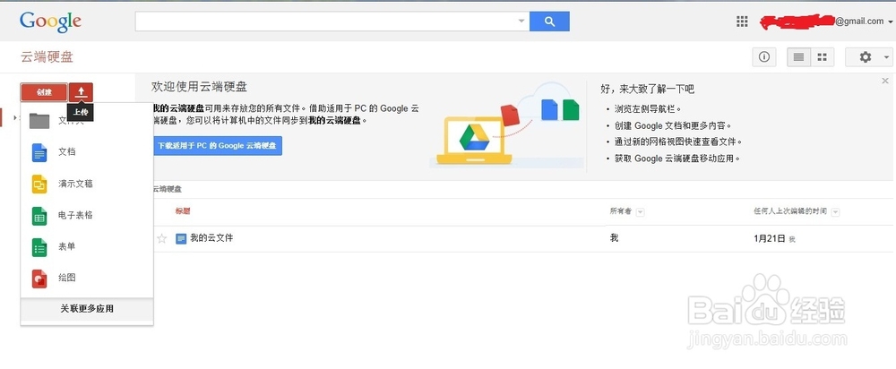
Task: Click 浏览左侧导航栏 tip text
Action: (648, 108)
